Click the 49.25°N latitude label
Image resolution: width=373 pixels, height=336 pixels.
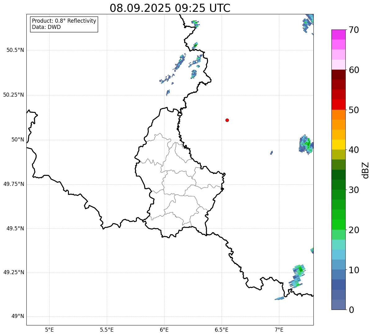click(13, 272)
